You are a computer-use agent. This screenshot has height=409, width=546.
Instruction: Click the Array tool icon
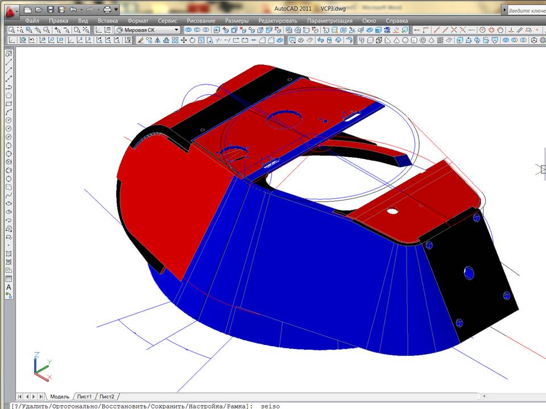point(175,40)
